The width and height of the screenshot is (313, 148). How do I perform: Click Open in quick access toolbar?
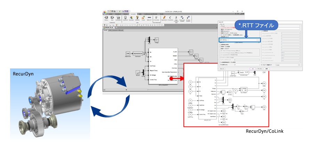[111, 11]
